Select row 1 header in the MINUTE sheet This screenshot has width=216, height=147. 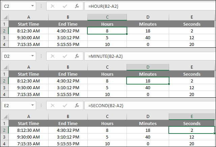(x=4, y=74)
